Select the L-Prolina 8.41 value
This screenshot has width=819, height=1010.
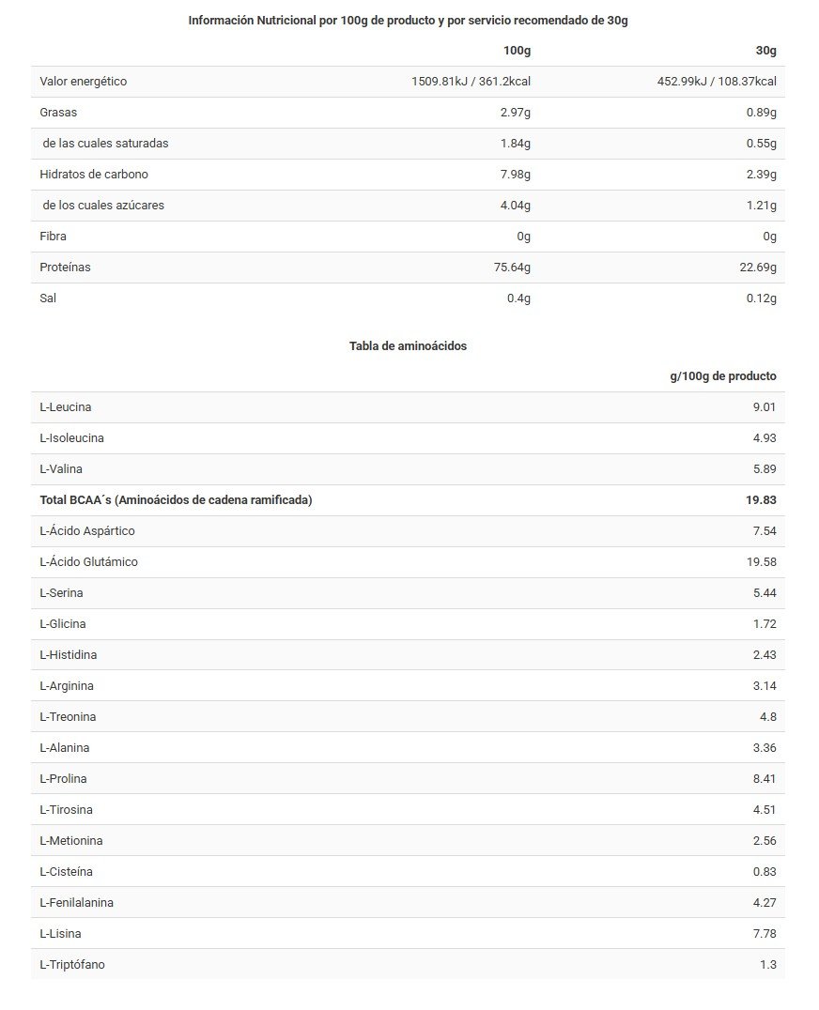point(765,779)
